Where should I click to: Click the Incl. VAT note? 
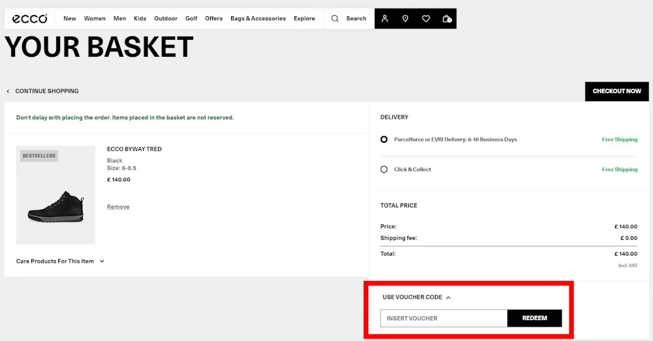[x=628, y=265]
